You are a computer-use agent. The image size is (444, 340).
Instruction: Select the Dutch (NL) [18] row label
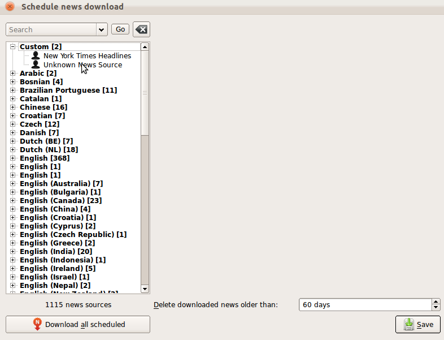(49, 150)
